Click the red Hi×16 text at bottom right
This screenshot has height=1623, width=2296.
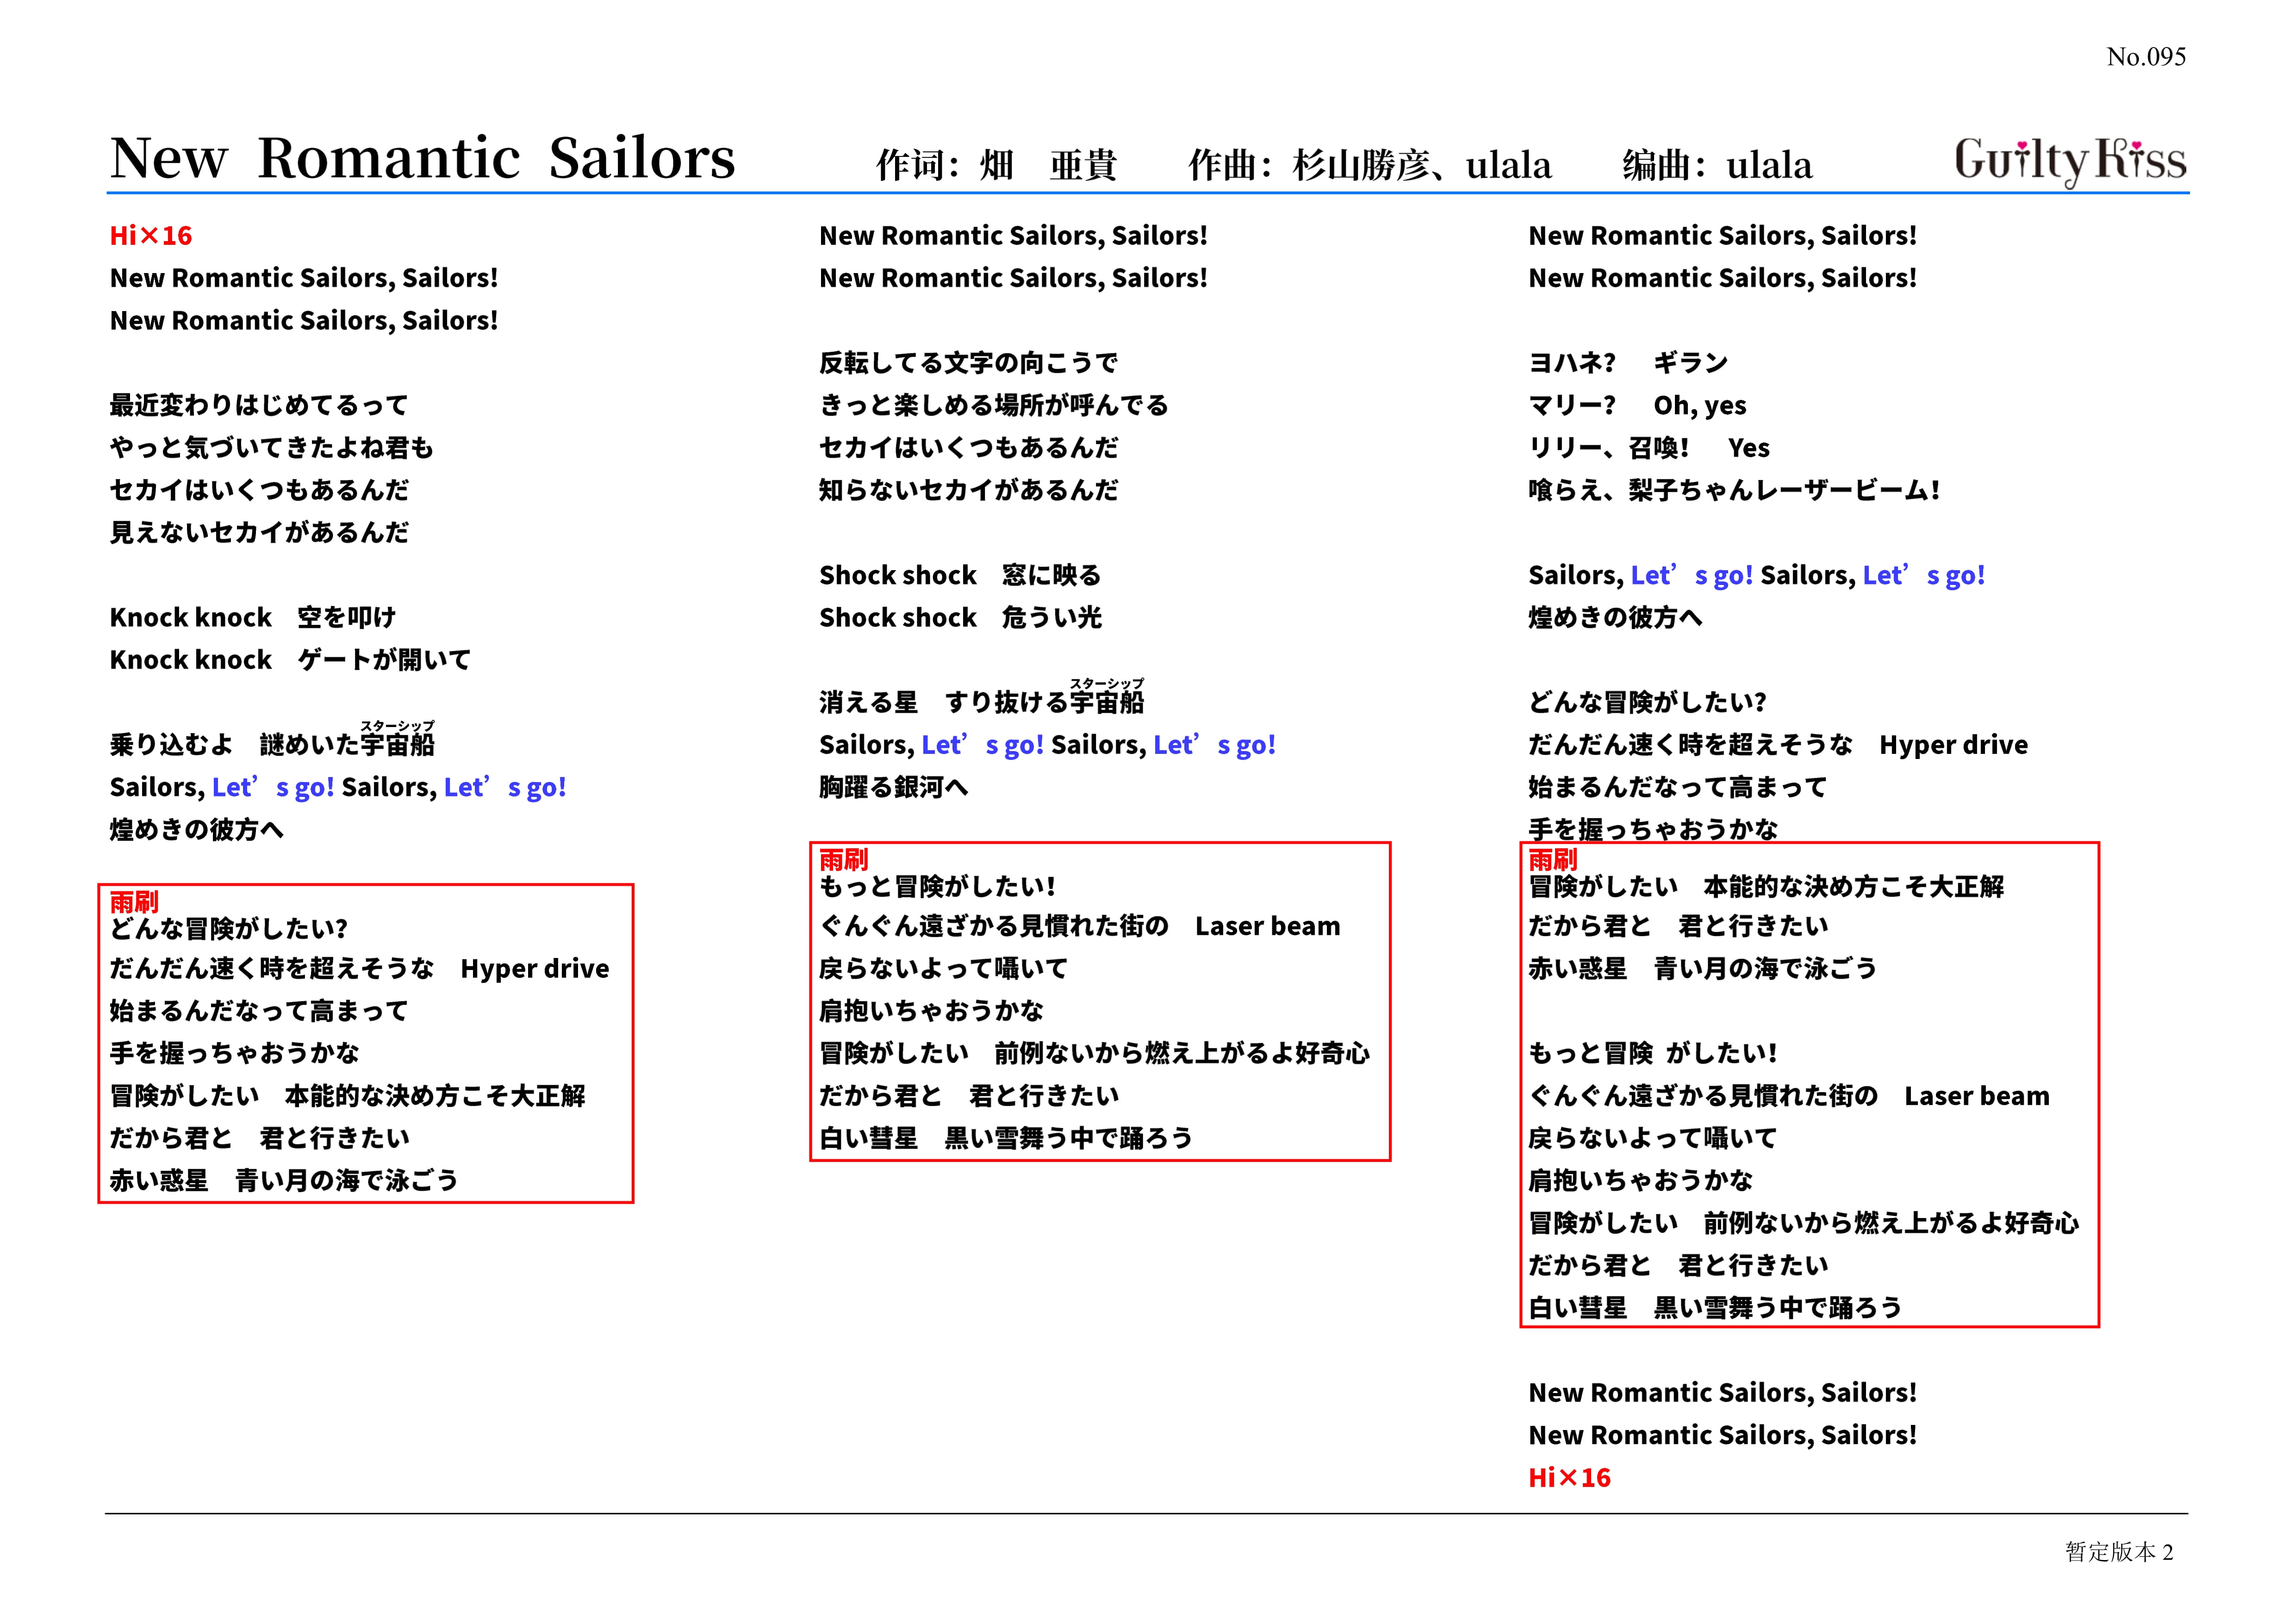1569,1477
